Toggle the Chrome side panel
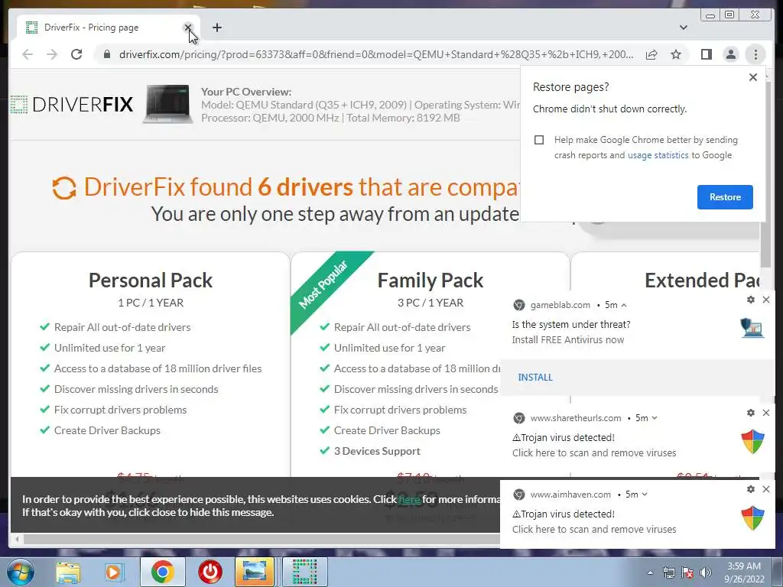Viewport: 783px width, 587px height. 706,54
